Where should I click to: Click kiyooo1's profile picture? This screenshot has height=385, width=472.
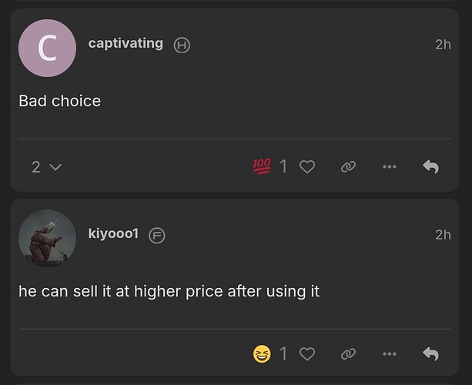pos(47,238)
